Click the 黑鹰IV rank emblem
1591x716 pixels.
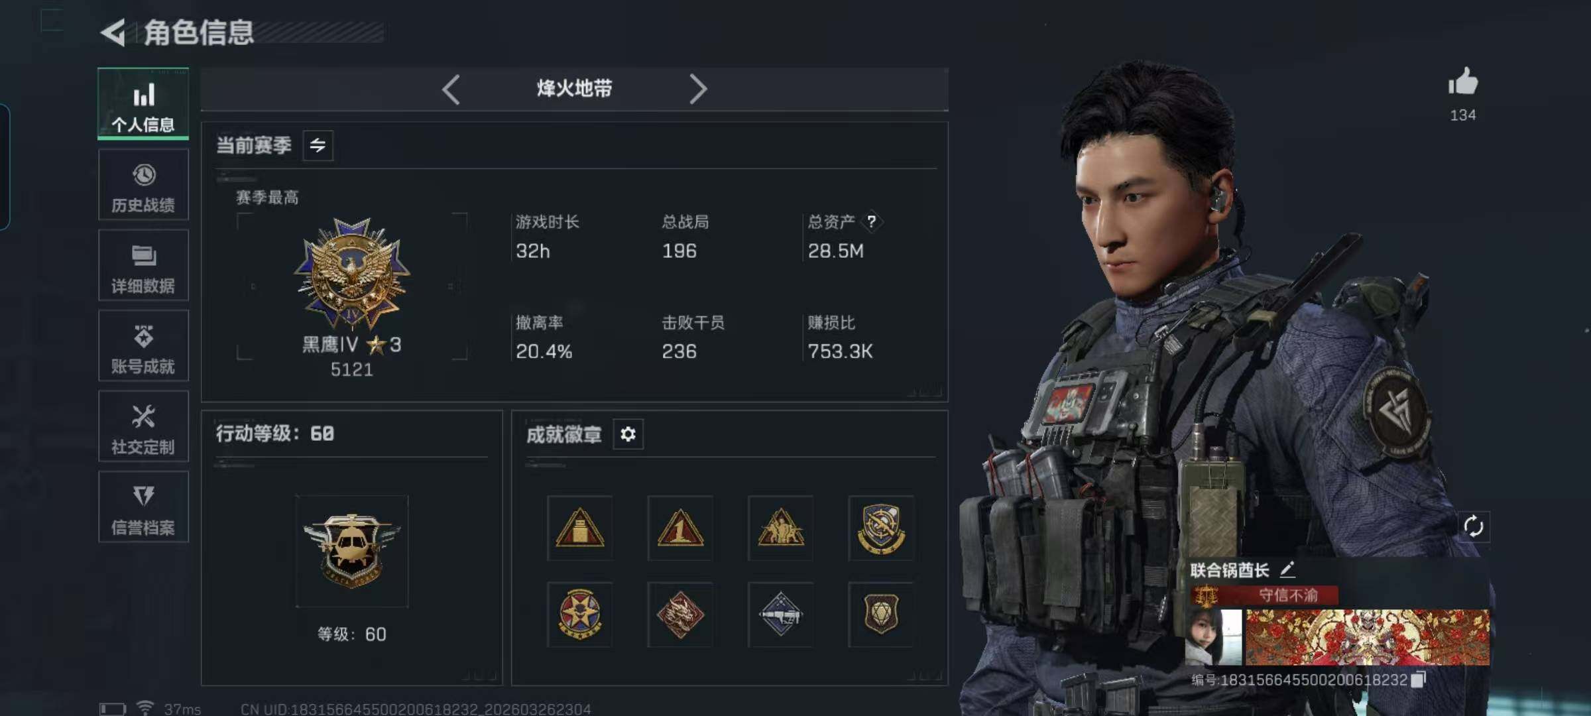[x=352, y=274]
